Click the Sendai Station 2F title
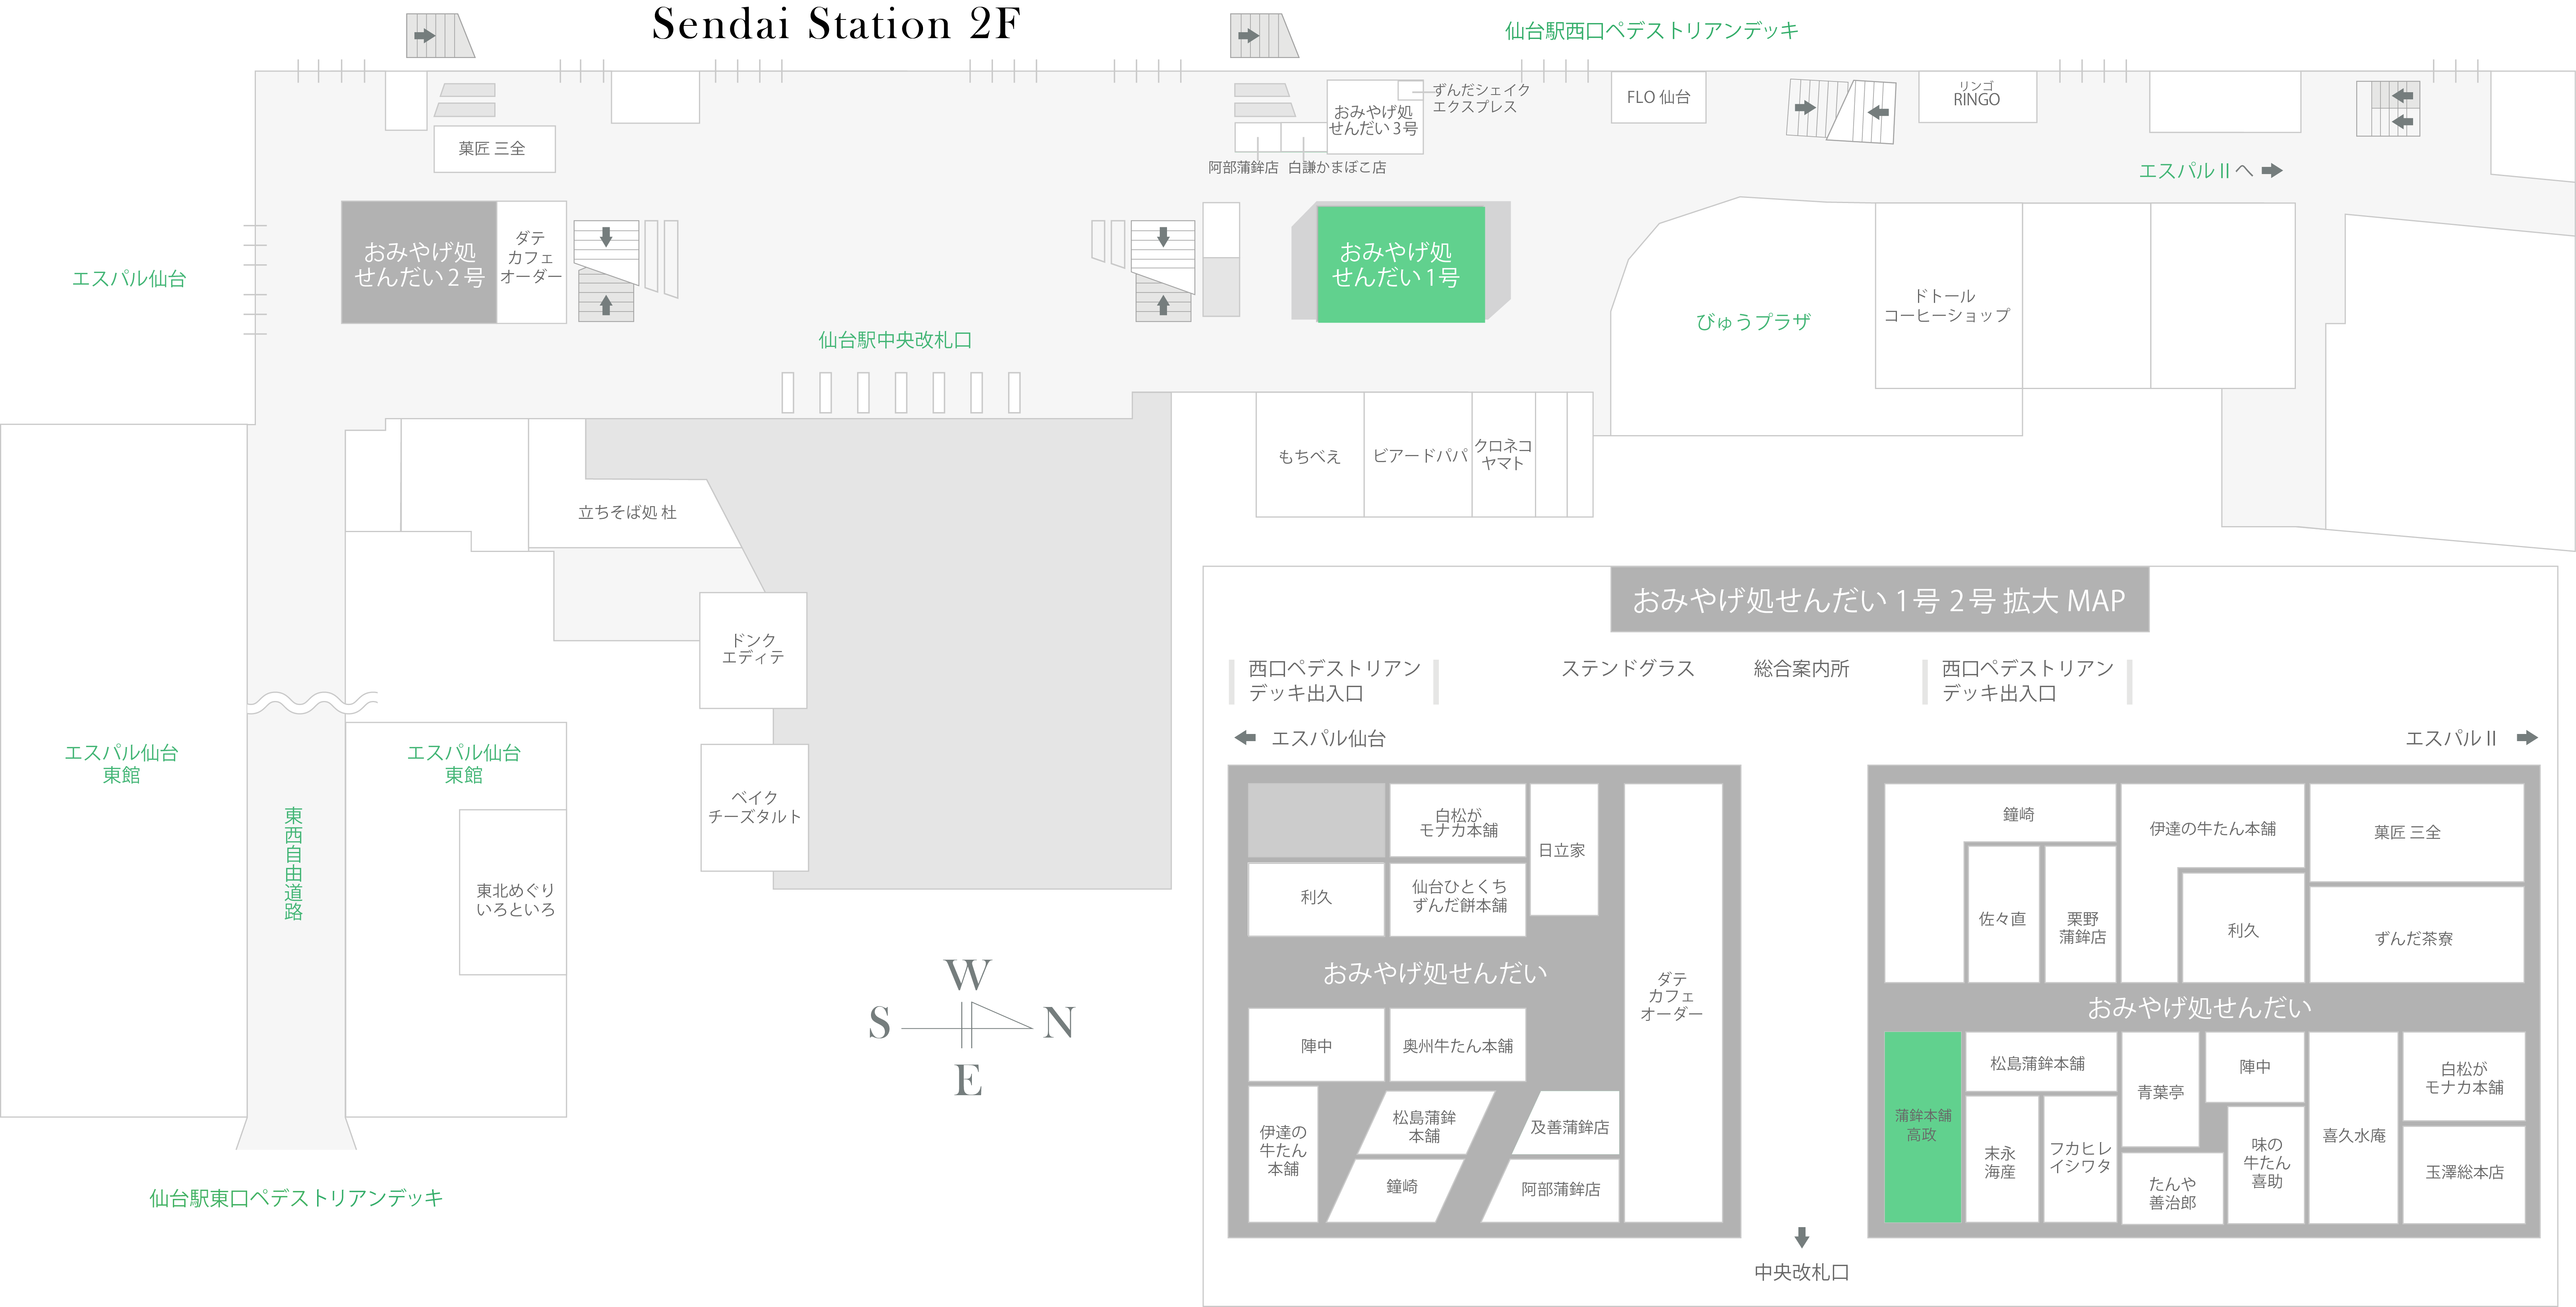This screenshot has height=1307, width=2576. (836, 24)
